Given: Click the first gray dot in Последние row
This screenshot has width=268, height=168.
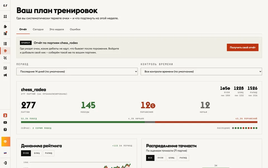Looking at the screenshot, I should point(233,128).
